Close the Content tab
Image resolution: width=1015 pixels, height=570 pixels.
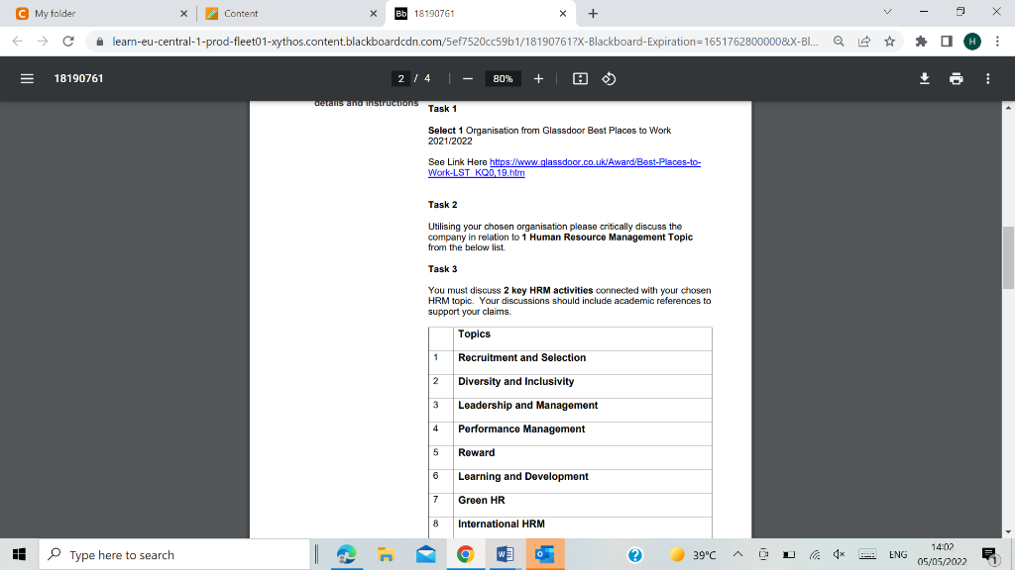point(374,13)
